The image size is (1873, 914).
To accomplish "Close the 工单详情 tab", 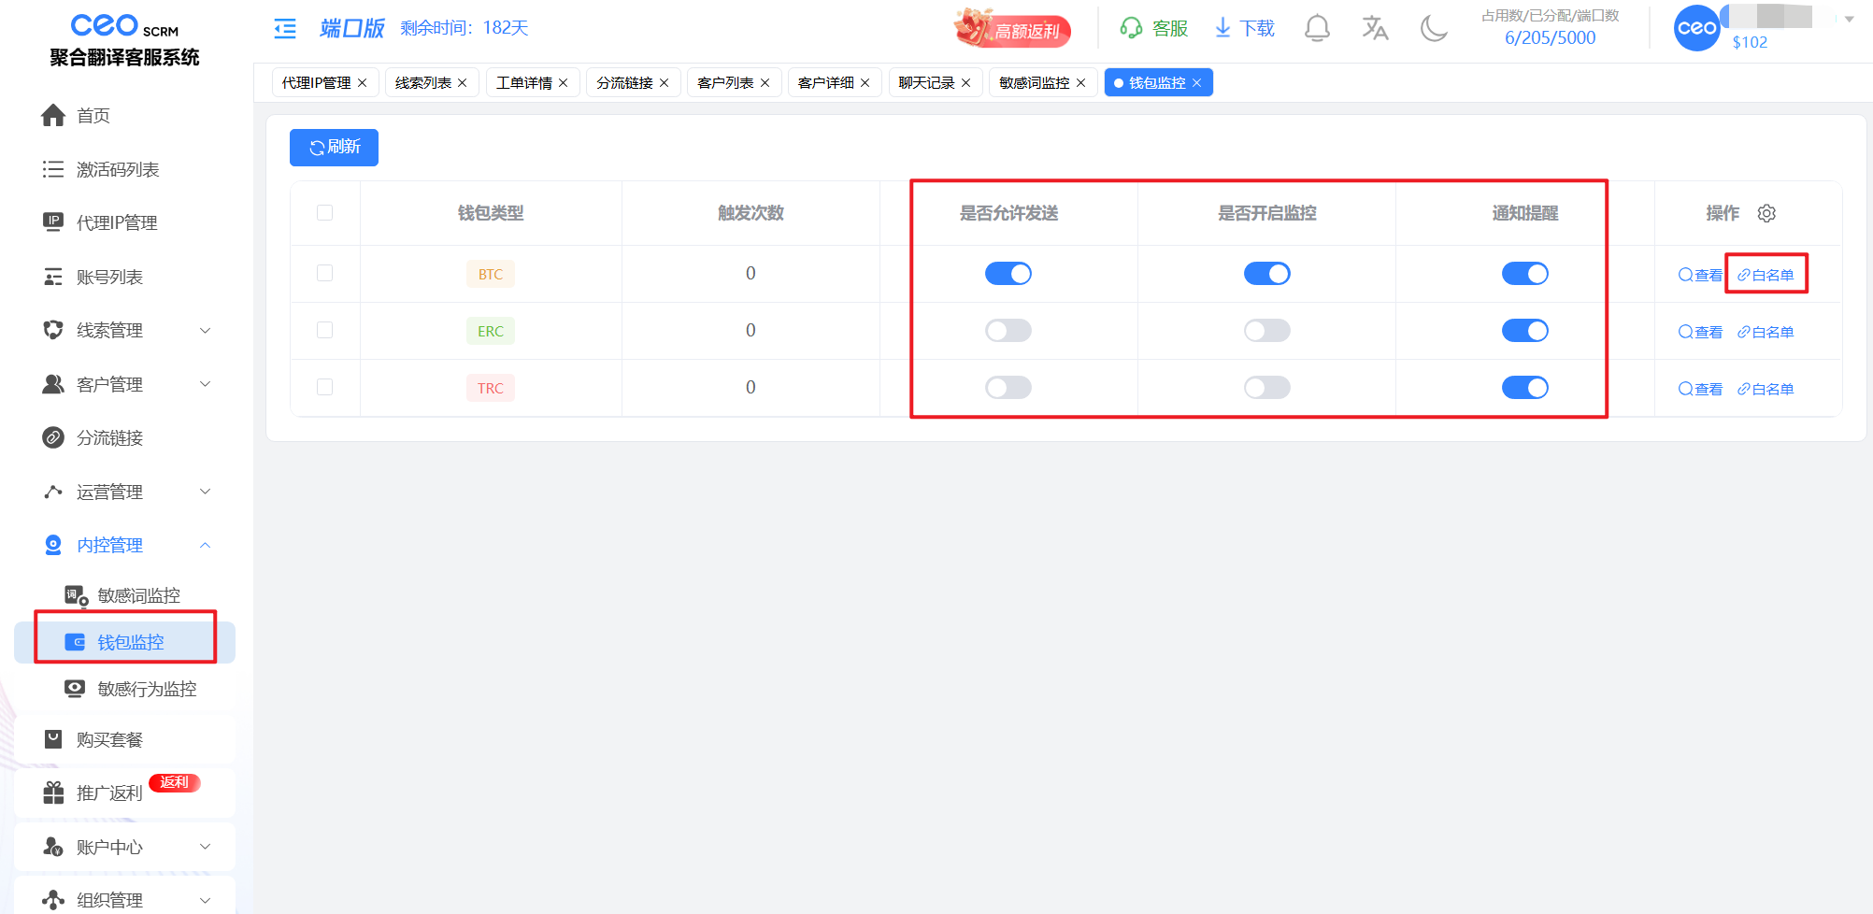I will coord(564,83).
